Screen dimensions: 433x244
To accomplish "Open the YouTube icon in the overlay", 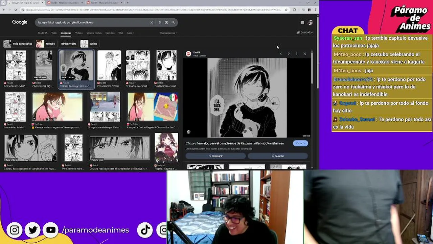I will (51, 230).
